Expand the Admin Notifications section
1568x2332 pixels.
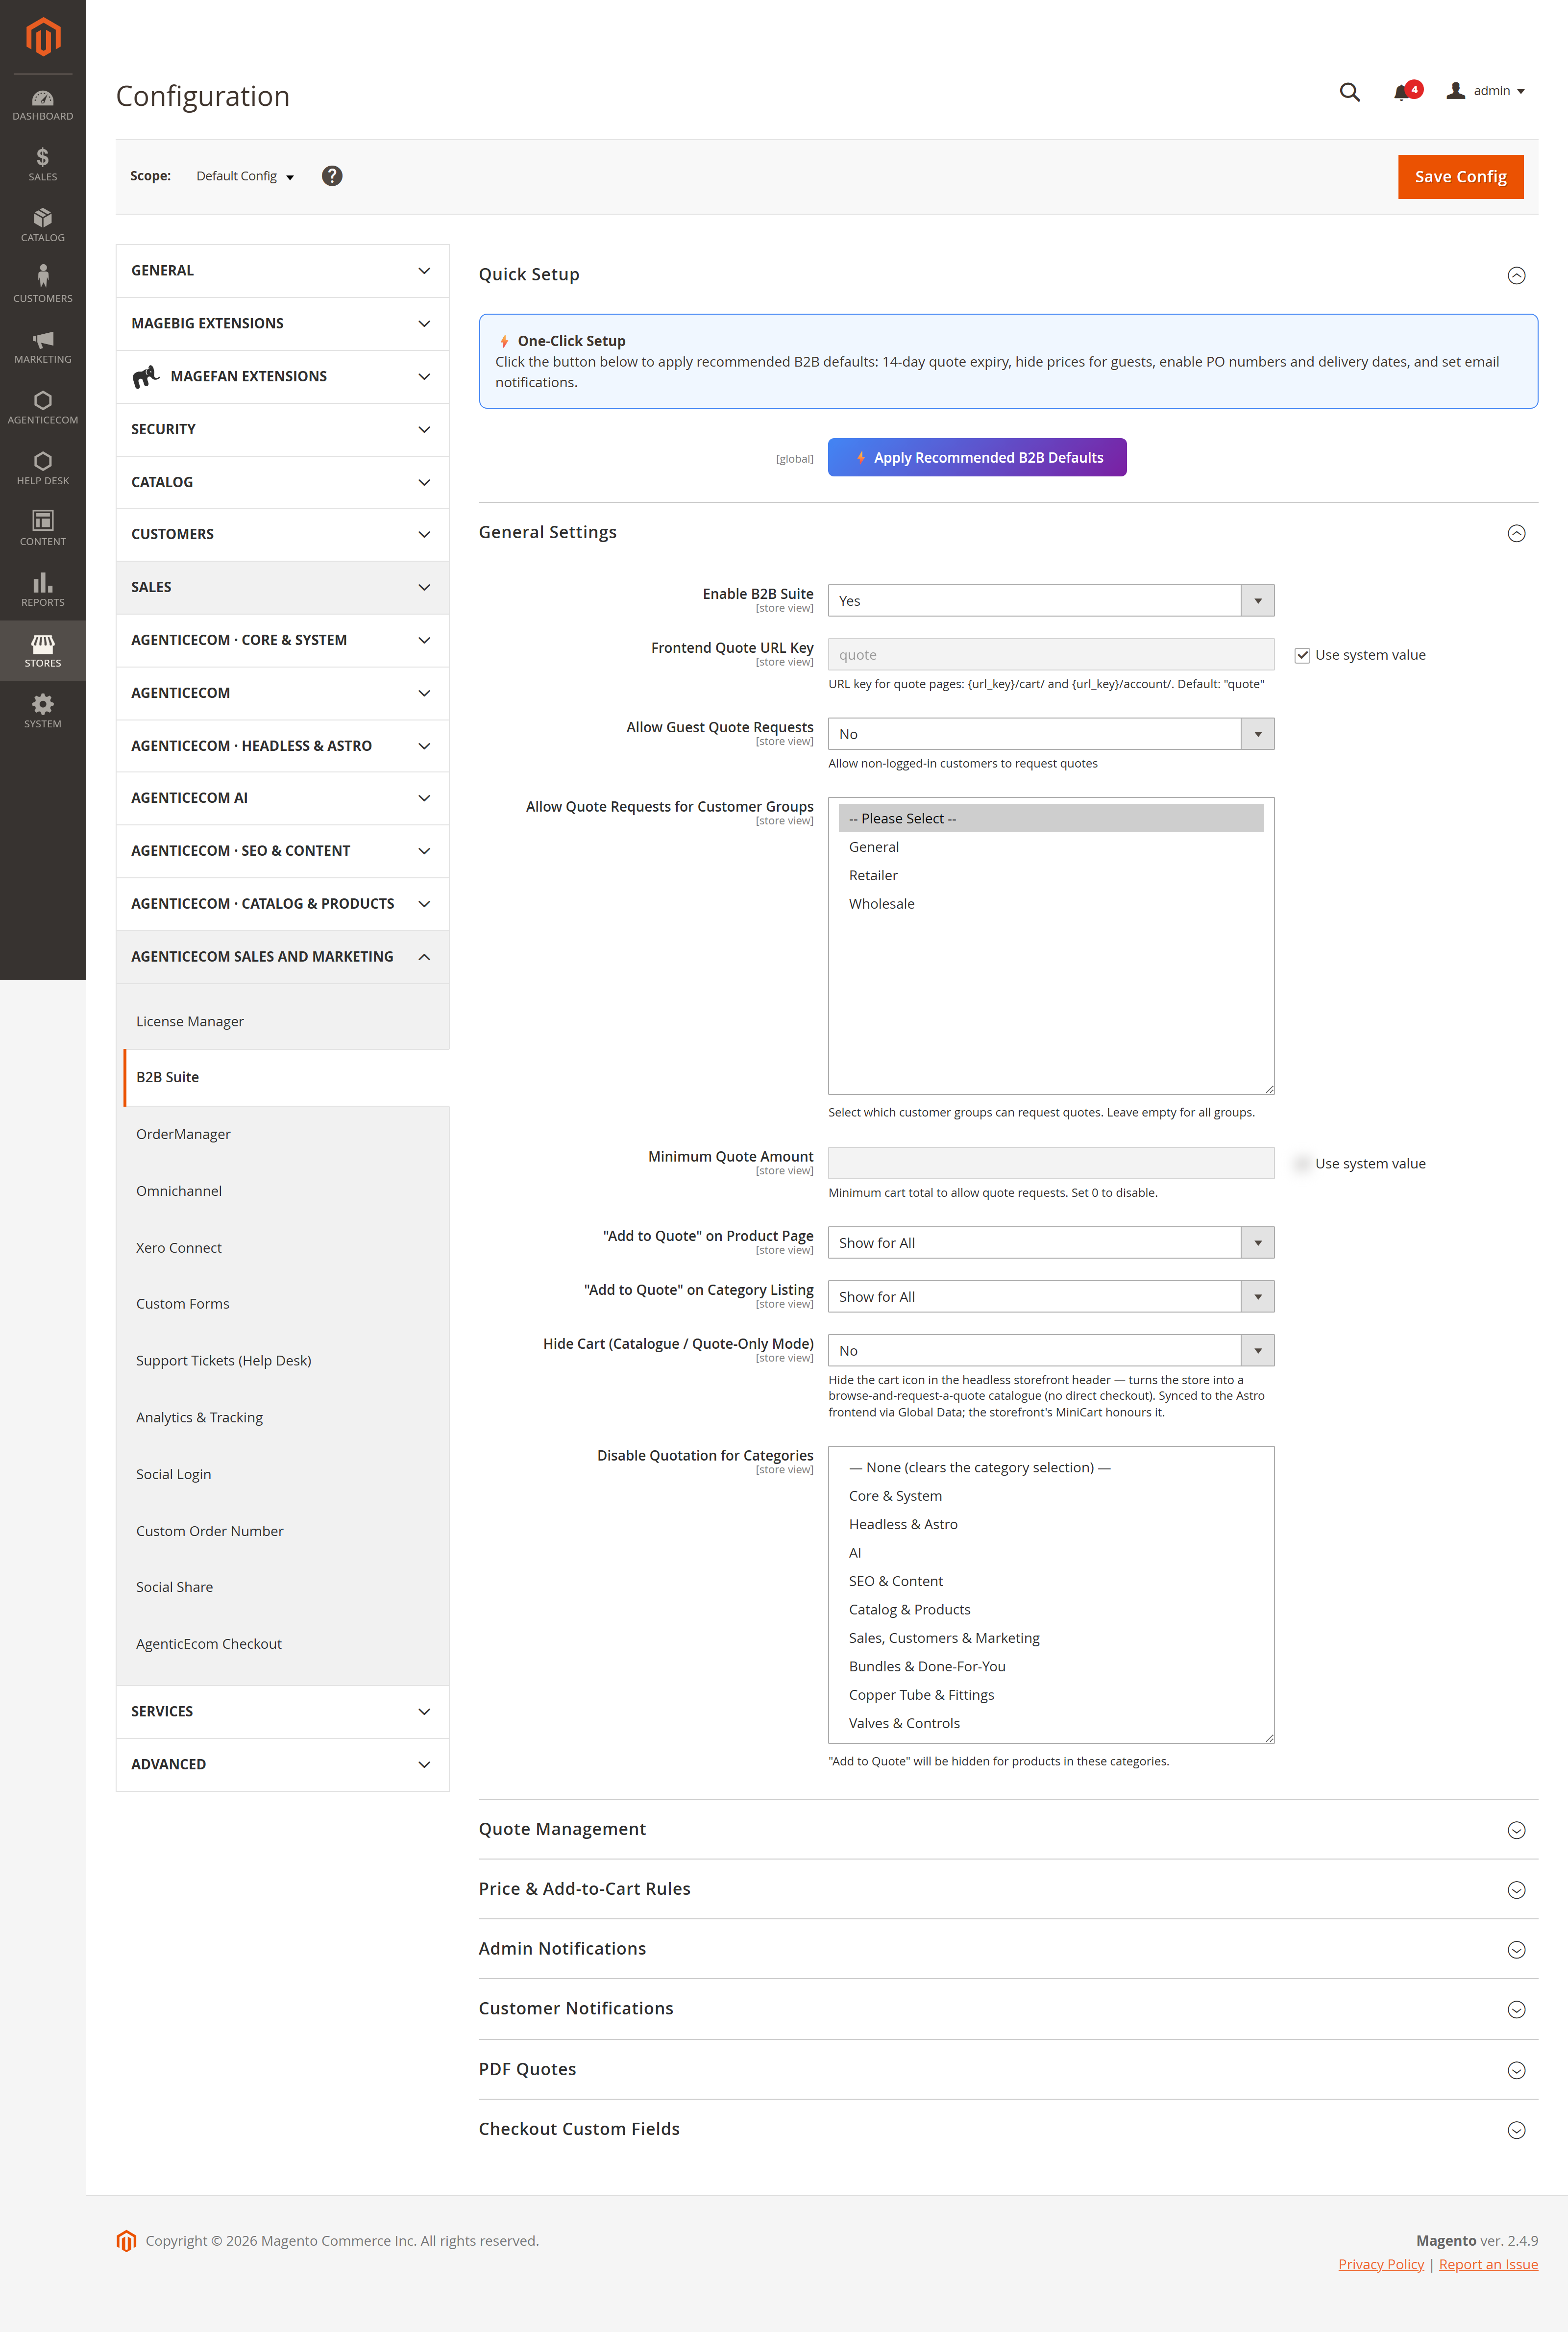pyautogui.click(x=1008, y=1950)
